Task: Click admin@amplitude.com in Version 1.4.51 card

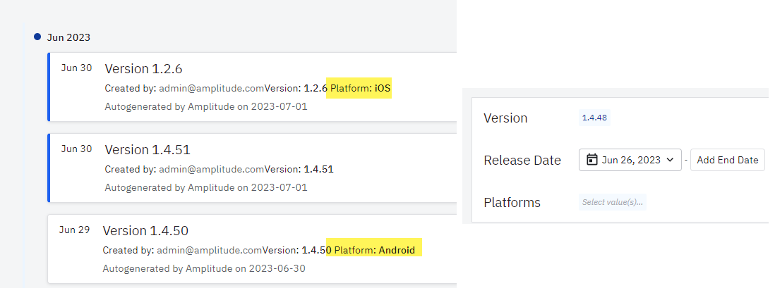Action: click(211, 169)
